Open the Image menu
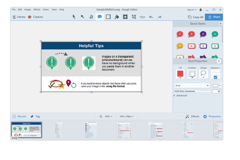Screen dimensions: 240x160 [x=28, y=10]
